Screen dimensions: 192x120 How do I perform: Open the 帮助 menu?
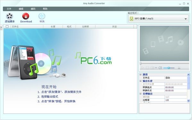click(45, 9)
